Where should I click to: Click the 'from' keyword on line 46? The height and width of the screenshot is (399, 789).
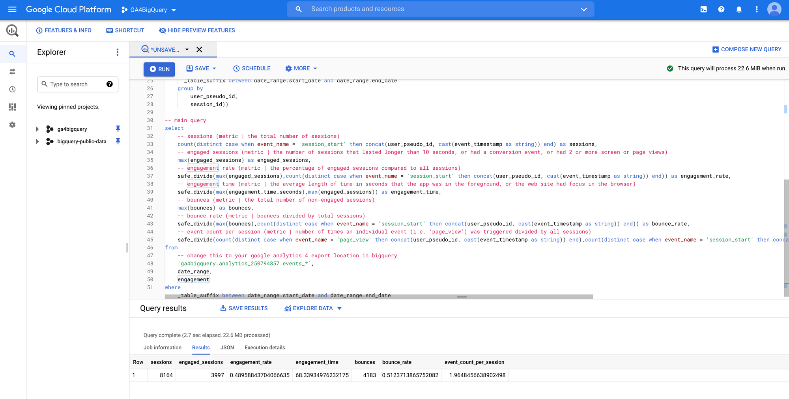(171, 247)
